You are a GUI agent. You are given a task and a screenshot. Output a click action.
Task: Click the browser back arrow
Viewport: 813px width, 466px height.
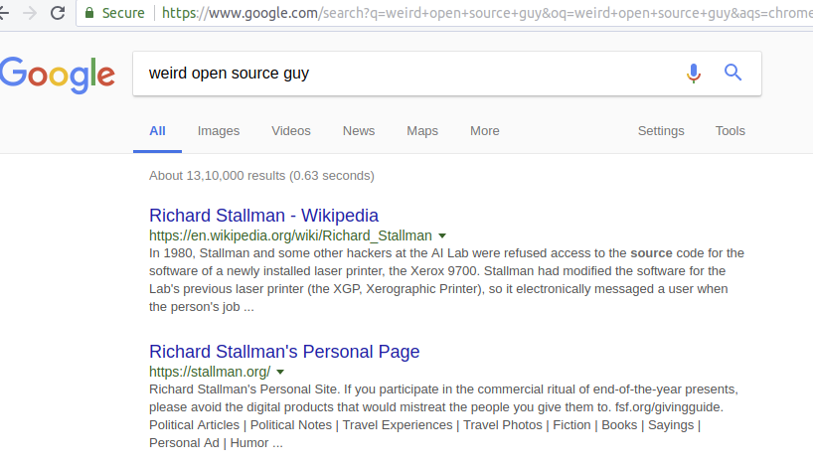click(4, 13)
